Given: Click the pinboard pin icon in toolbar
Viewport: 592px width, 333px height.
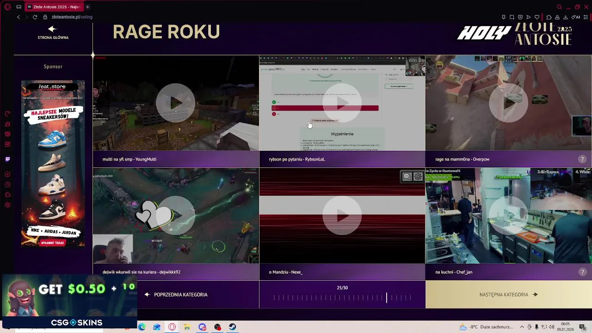Looking at the screenshot, I should click(504, 17).
